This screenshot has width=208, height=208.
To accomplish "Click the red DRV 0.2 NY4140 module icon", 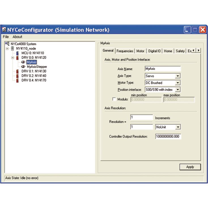I will pos(18,76).
